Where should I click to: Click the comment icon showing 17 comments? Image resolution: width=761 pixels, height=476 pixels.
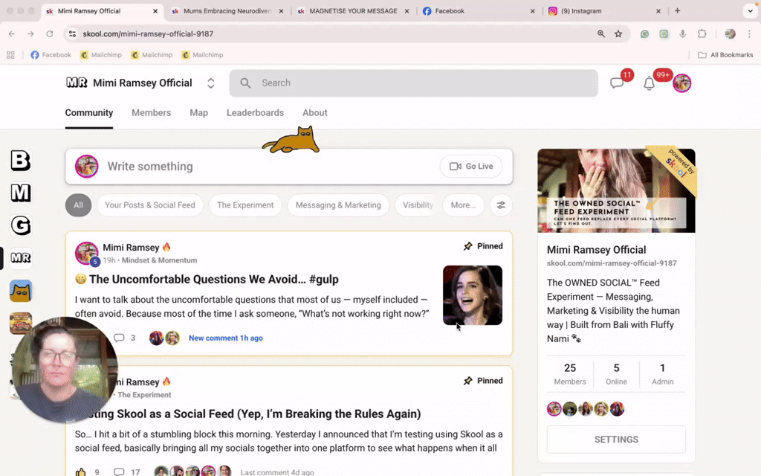[x=119, y=472]
